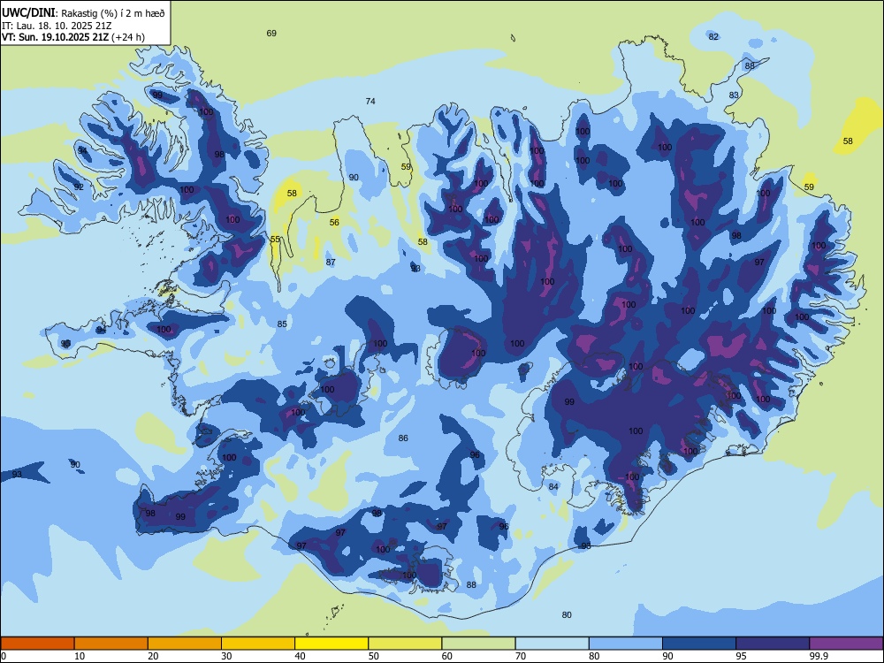Click the 'VT: Sun. 19.10.2025 21Z (+24 h)' line
This screenshot has width=884, height=663.
[x=73, y=37]
